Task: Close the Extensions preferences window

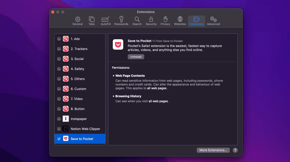Action: tap(53, 12)
